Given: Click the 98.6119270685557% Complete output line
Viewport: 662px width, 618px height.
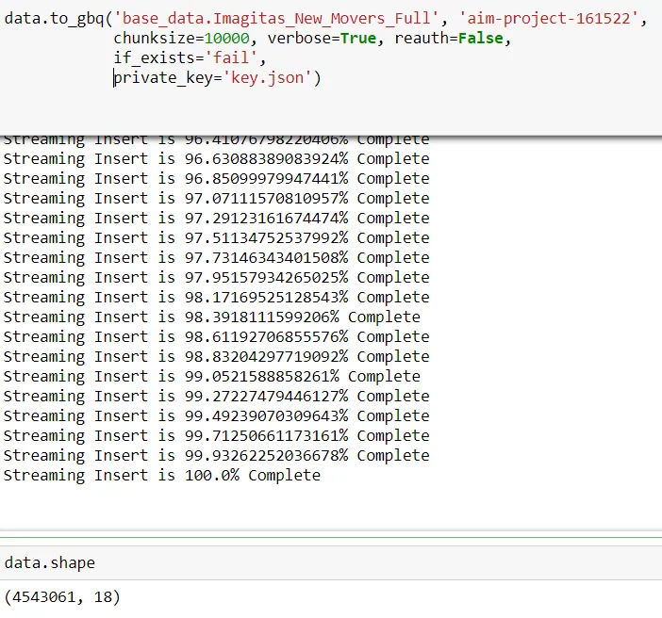Looking at the screenshot, I should (217, 336).
